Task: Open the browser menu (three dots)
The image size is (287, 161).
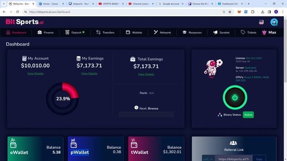Action: coord(283,12)
